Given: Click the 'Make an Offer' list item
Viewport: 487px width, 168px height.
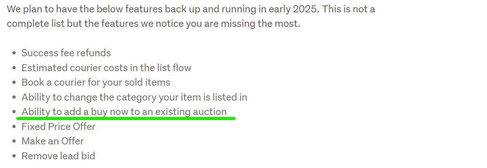Looking at the screenshot, I should pos(52,141).
